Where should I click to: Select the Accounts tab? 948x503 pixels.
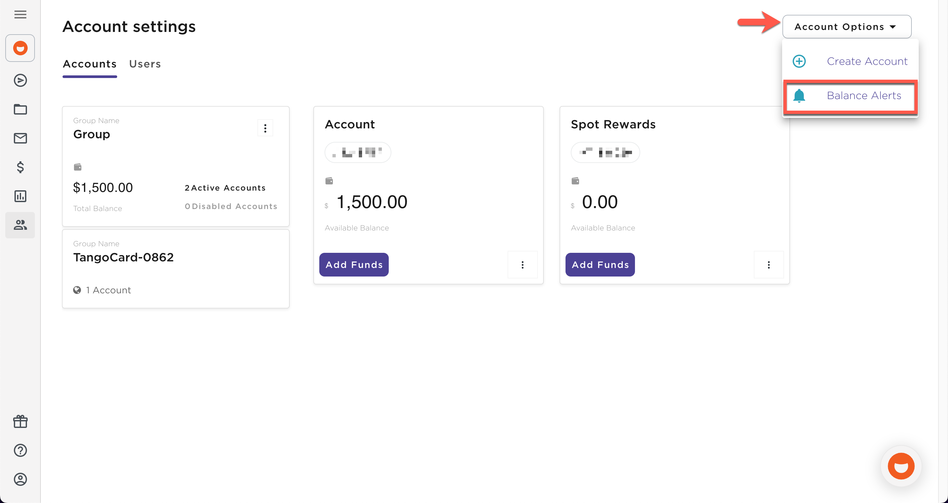pyautogui.click(x=90, y=64)
